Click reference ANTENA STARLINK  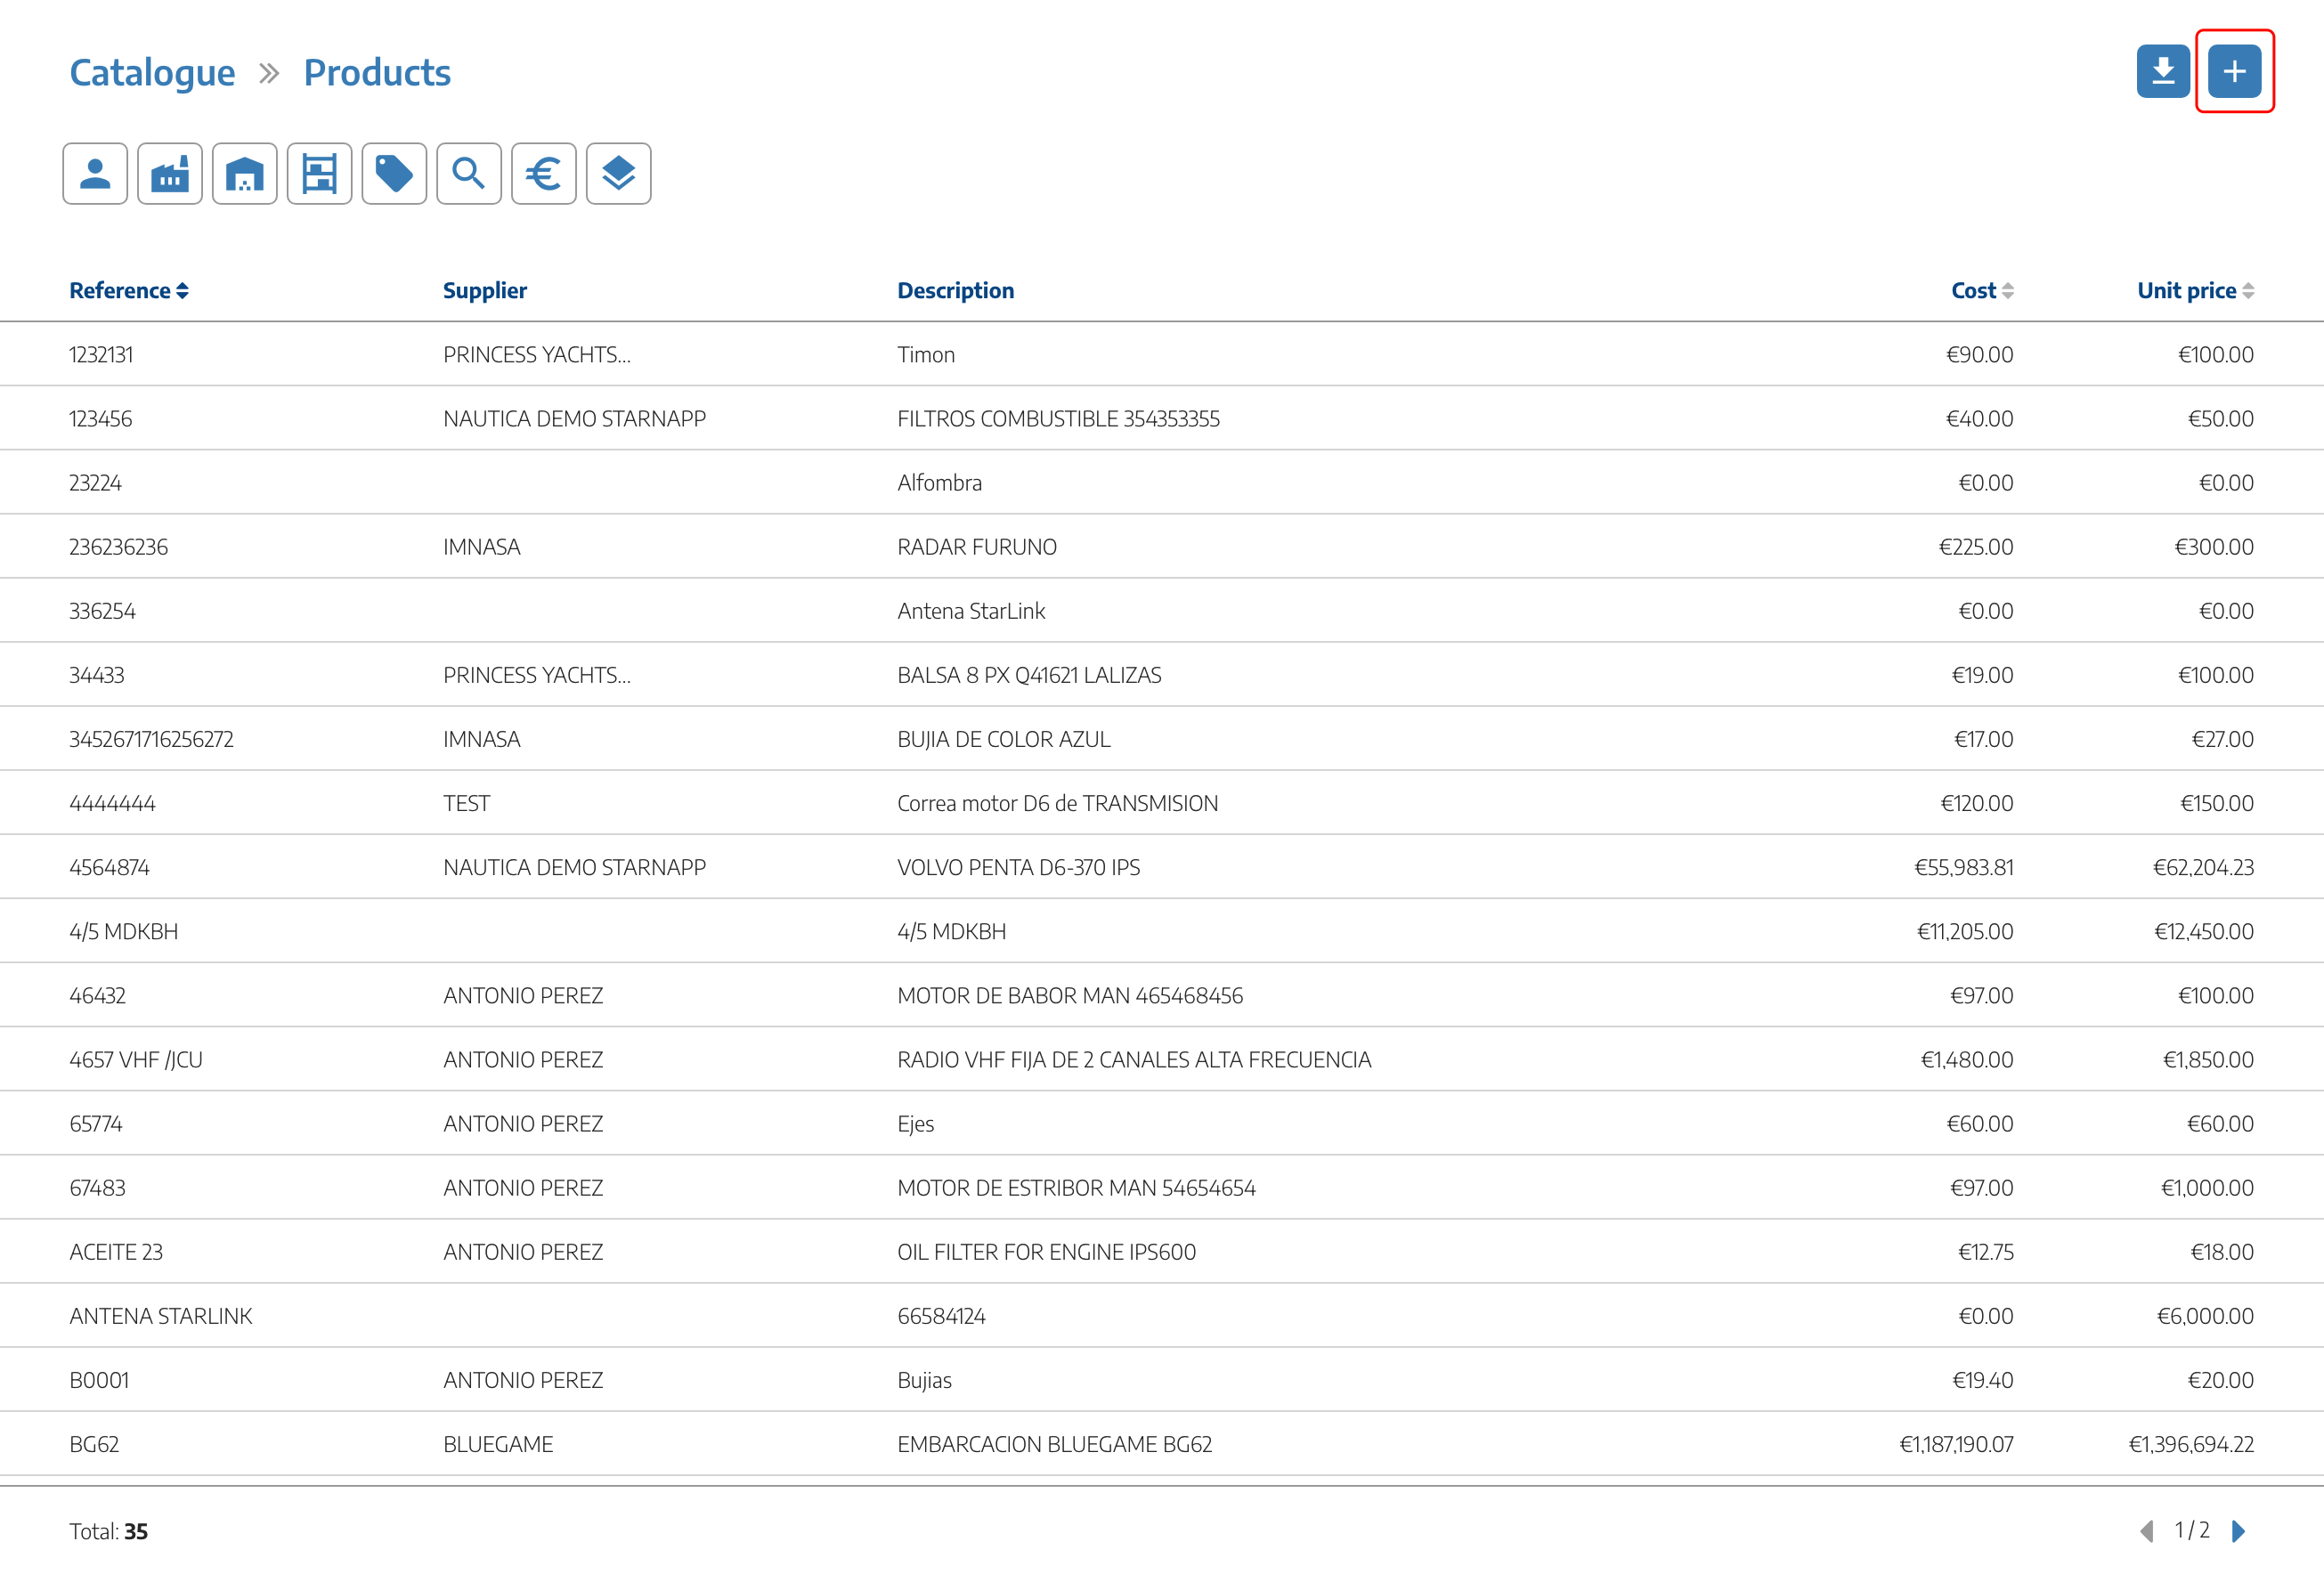[161, 1316]
